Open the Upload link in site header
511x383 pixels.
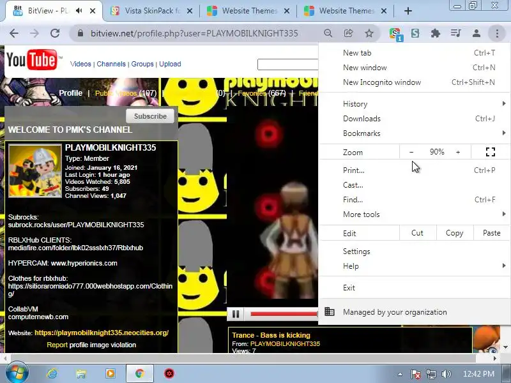170,64
